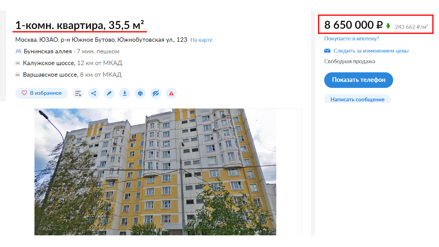Click 'Показать телефон' button
This screenshot has height=247, width=439.
[x=359, y=80]
